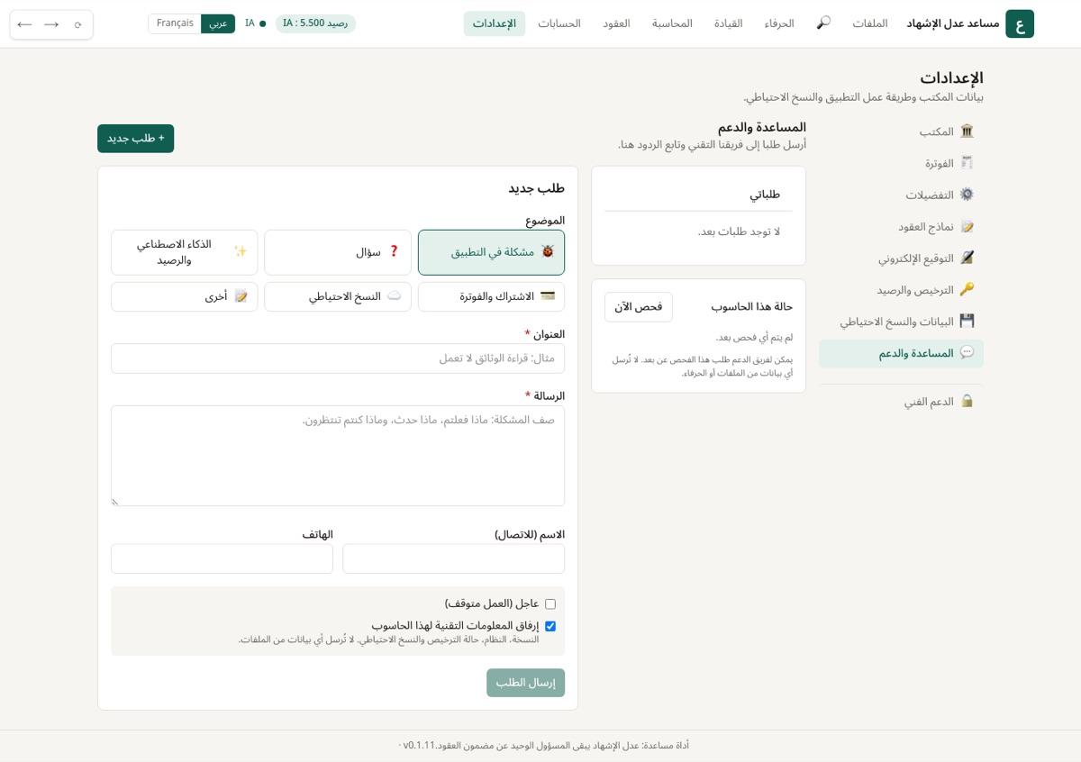This screenshot has width=1081, height=762.
Task: Select topic الذكاء الاصطناعي والرصيد
Action: coord(185,252)
